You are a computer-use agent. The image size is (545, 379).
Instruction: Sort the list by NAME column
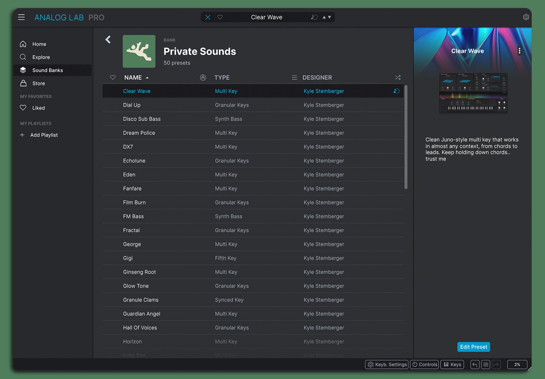tap(133, 78)
